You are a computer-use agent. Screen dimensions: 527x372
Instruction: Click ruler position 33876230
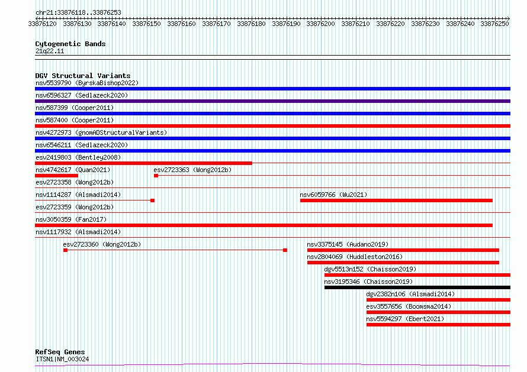425,24
